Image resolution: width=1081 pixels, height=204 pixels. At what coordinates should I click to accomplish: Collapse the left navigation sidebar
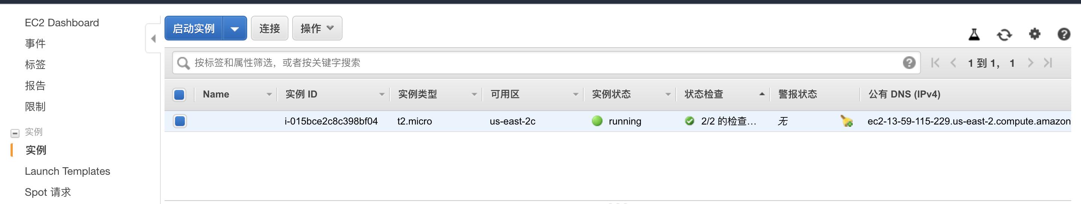click(x=153, y=39)
